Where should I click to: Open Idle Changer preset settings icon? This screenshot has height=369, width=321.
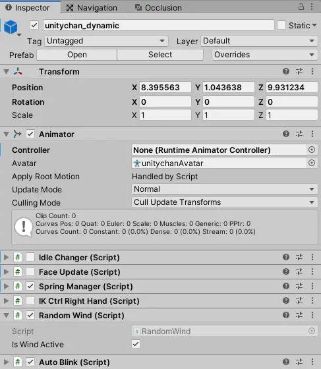[299, 257]
